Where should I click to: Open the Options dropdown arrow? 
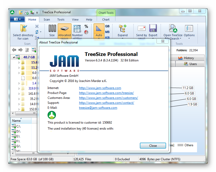tap(189, 39)
